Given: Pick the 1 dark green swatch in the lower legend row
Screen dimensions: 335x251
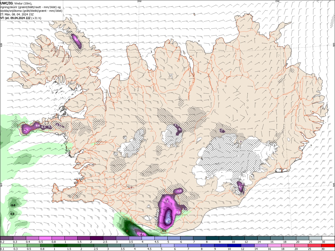Looking at the screenshot, I should (60, 246).
